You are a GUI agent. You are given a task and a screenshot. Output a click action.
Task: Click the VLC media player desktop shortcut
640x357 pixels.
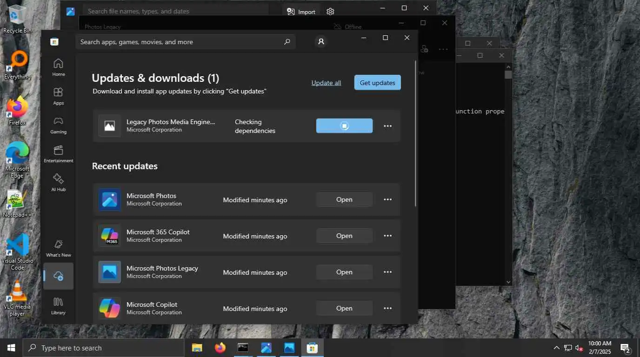[x=17, y=298]
